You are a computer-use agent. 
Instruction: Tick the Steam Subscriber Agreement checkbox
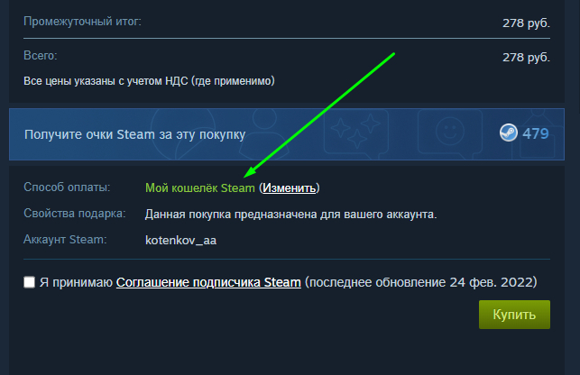pos(29,282)
